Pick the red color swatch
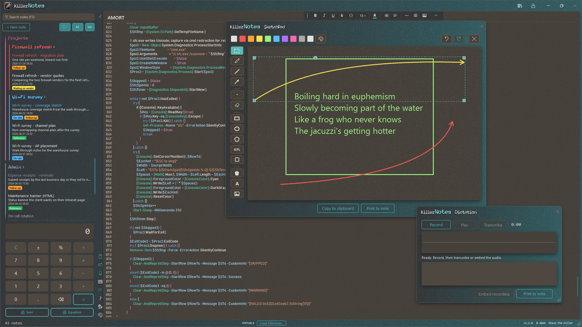 pos(242,39)
